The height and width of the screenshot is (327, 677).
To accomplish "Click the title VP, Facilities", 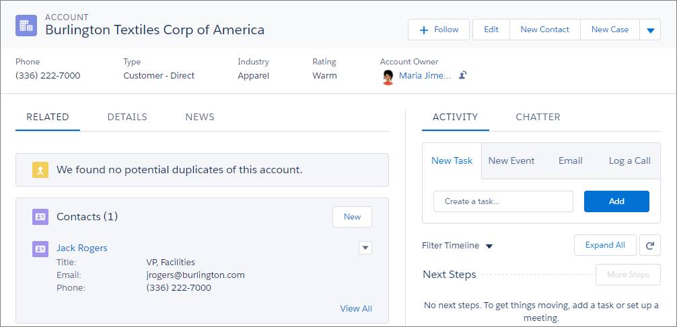I will pyautogui.click(x=170, y=262).
